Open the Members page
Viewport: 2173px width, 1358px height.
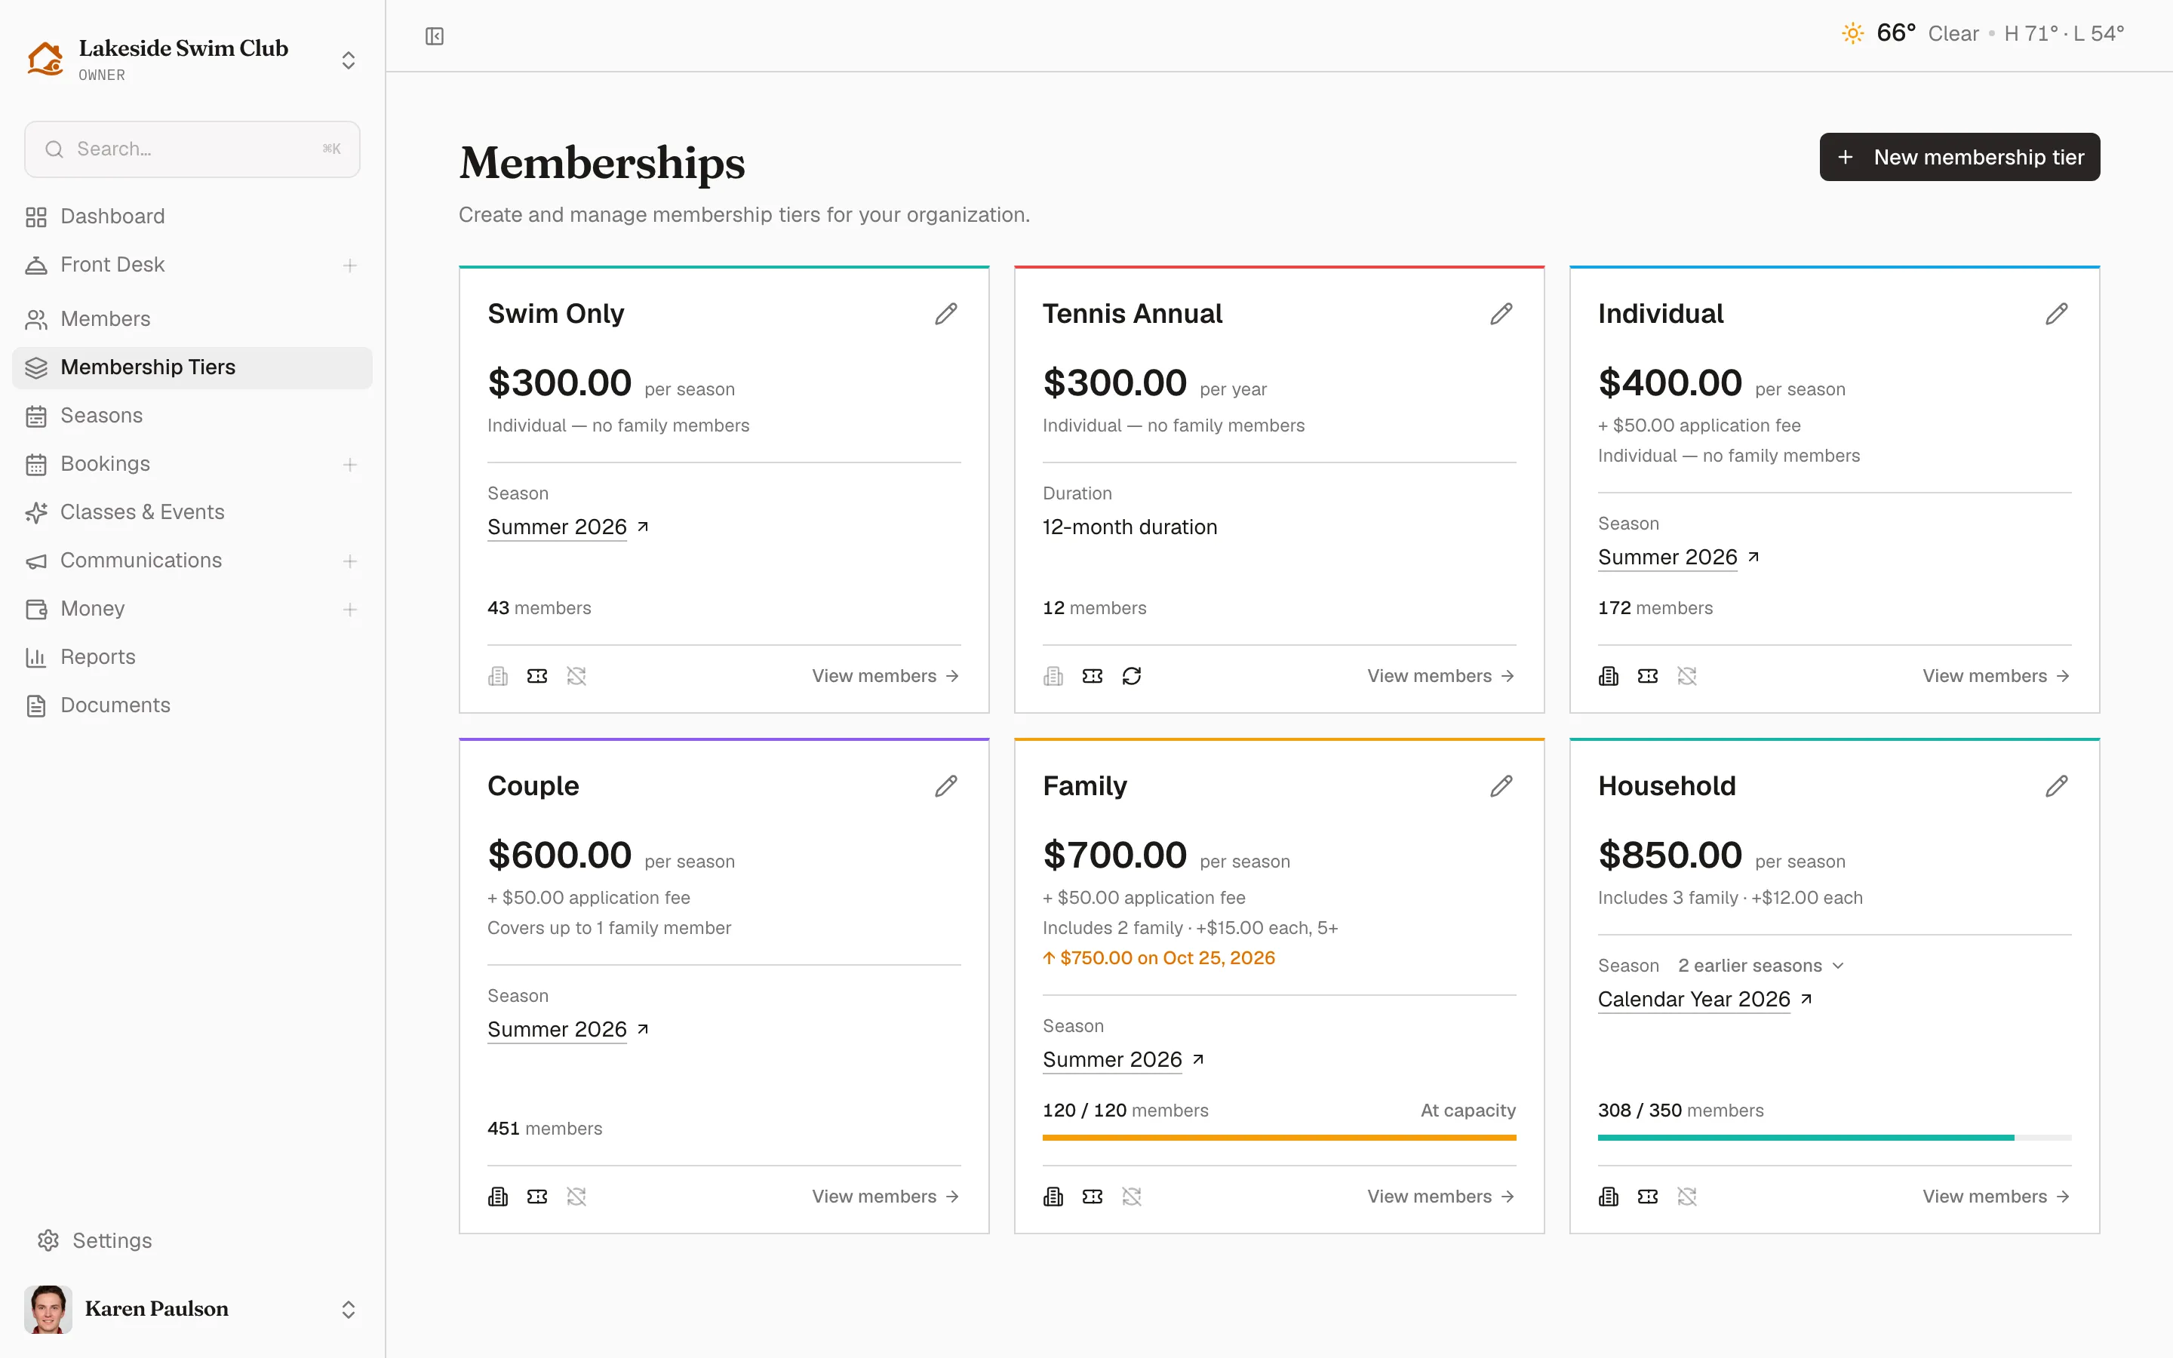coord(192,319)
